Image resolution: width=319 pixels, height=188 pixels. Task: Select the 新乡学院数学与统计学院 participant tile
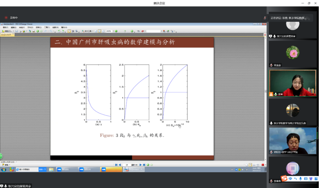293,112
